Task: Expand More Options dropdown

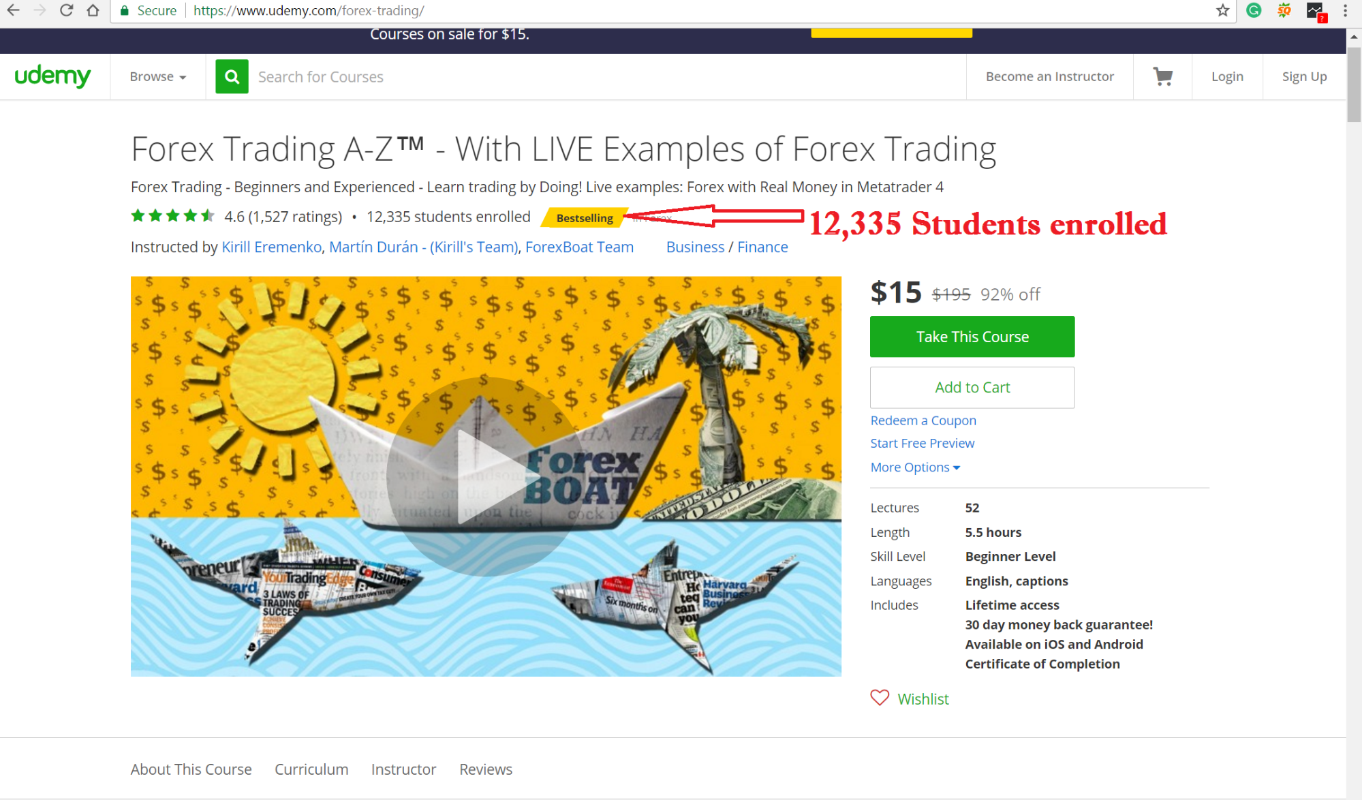Action: (x=915, y=467)
